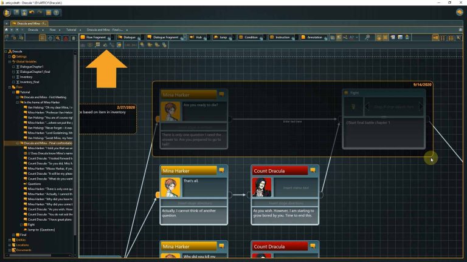Click the speech bubble icon on the As you wish node
Screen dimensions: 467x262
click(313, 170)
